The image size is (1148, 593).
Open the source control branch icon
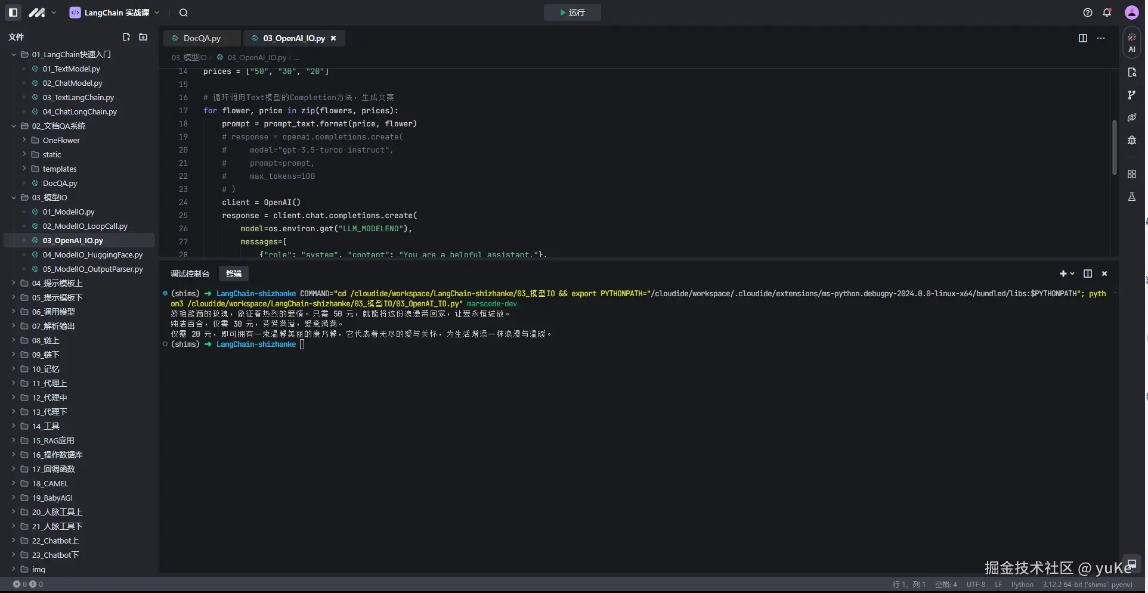pos(1131,95)
